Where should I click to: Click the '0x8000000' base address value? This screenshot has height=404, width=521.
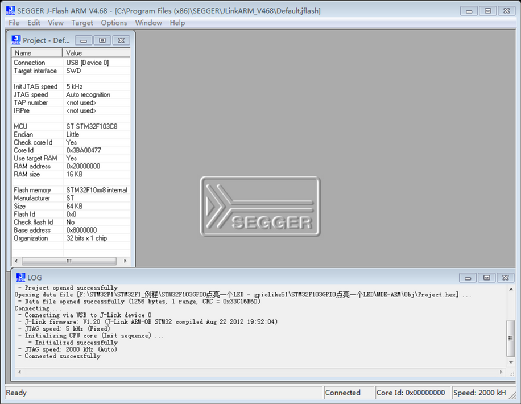tap(81, 230)
